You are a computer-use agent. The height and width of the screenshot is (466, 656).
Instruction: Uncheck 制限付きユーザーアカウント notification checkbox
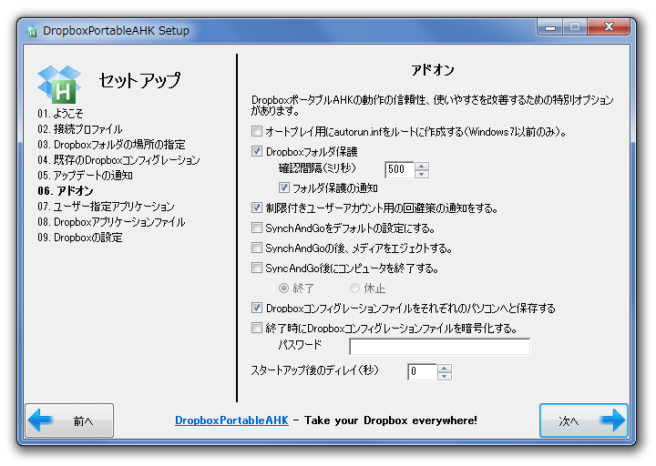pos(256,208)
